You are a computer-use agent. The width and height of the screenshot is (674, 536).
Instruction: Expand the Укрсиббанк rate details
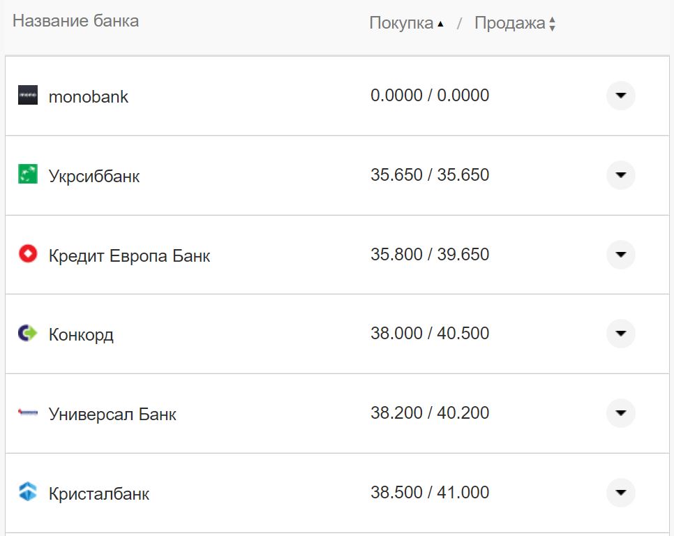point(620,175)
